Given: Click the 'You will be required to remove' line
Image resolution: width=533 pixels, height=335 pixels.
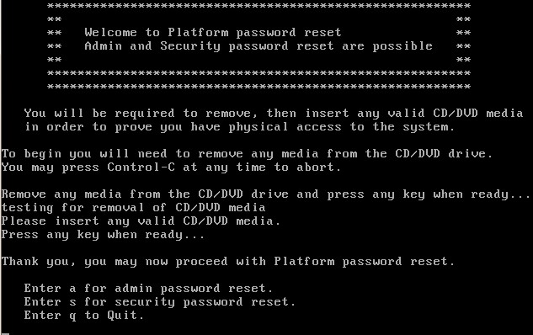Looking at the screenshot, I should (x=274, y=114).
